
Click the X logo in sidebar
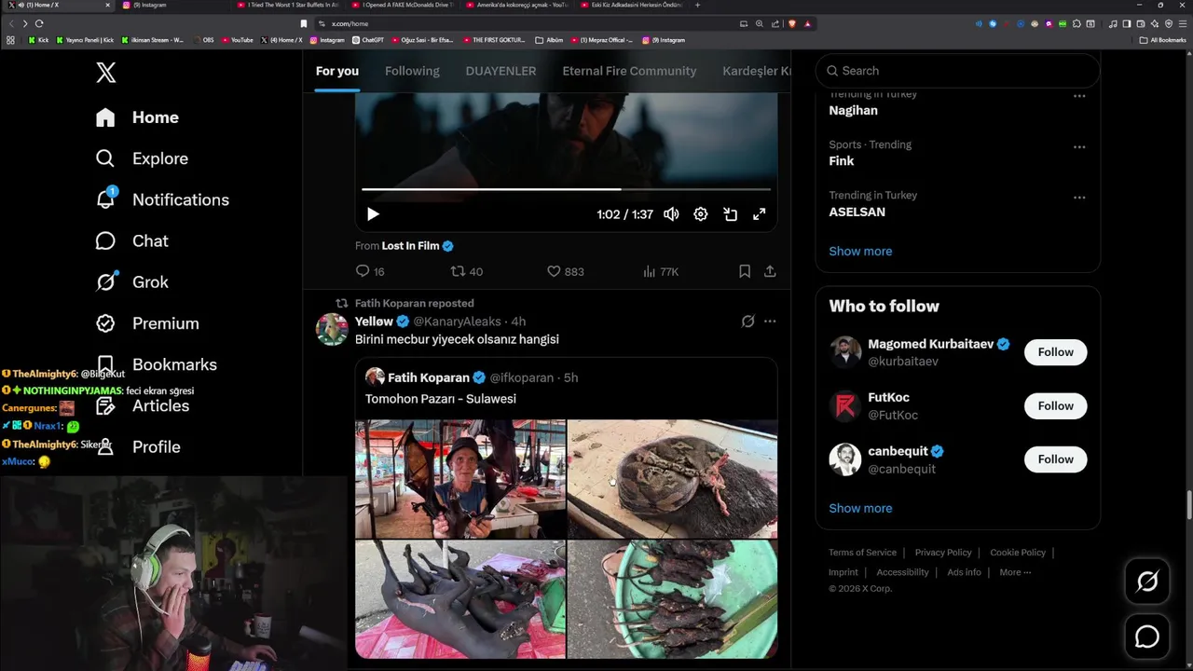[x=106, y=72]
